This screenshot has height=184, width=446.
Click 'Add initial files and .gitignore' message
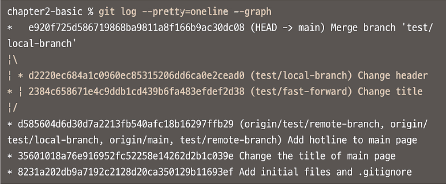point(326,172)
